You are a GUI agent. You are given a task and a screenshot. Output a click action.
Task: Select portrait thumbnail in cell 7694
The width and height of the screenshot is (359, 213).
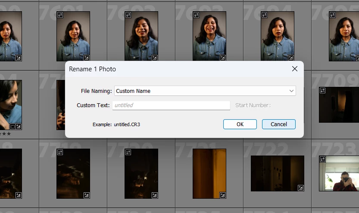pos(278,36)
